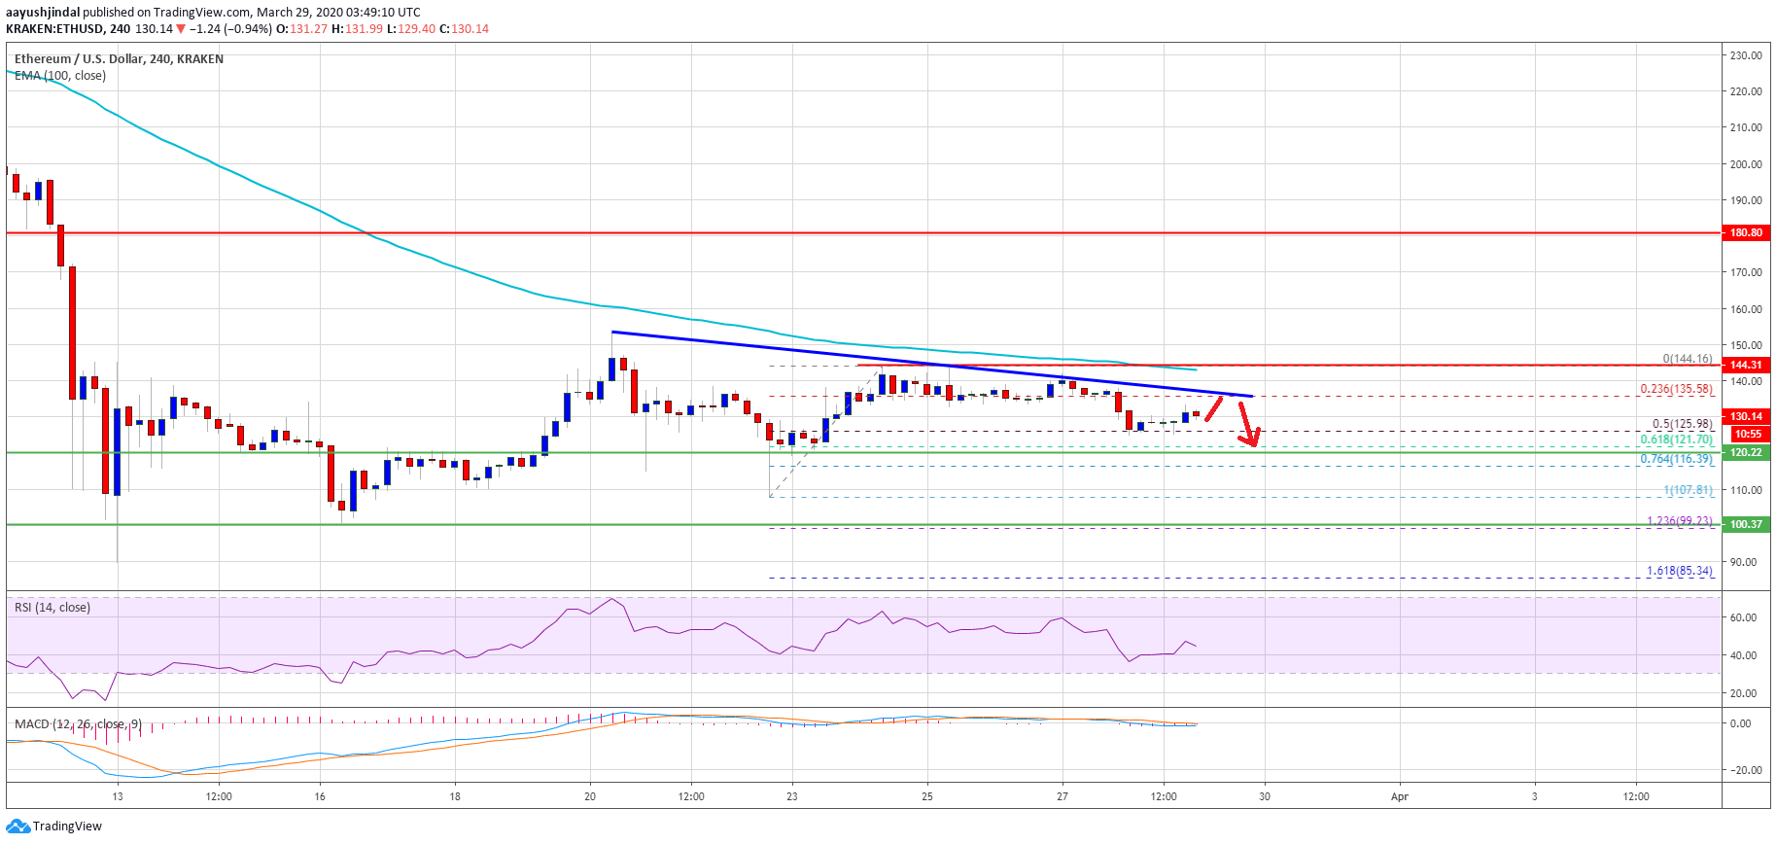Screen dimensions: 1777x844
Task: Click the TradingView cloud logo icon
Action: tap(17, 826)
